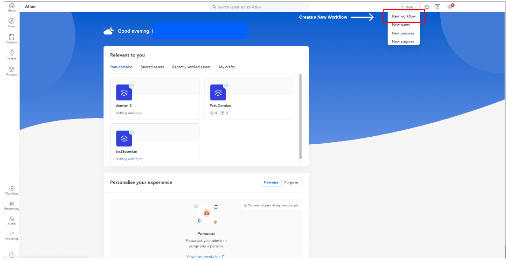This screenshot has height=260, width=506.
Task: Click the Admin sidebar icon
Action: (x=12, y=220)
